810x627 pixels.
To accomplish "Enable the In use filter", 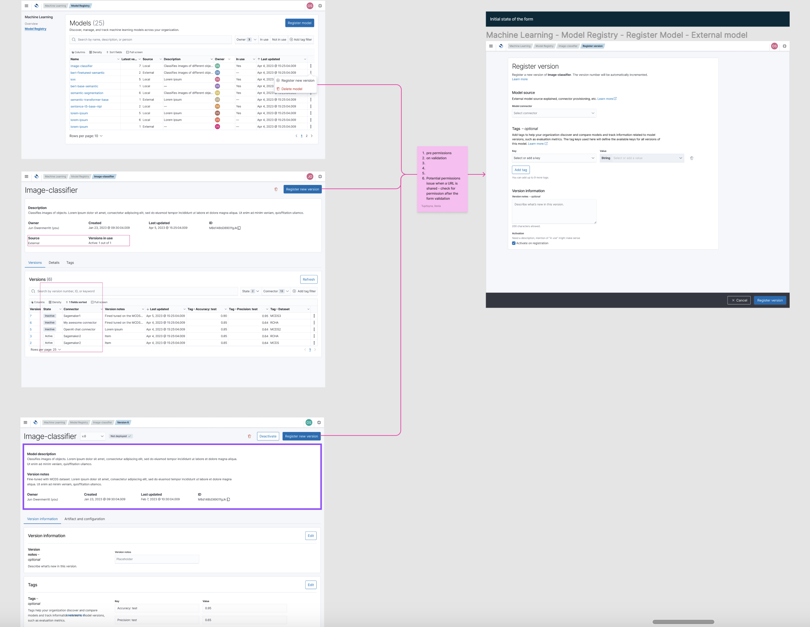I will point(264,39).
